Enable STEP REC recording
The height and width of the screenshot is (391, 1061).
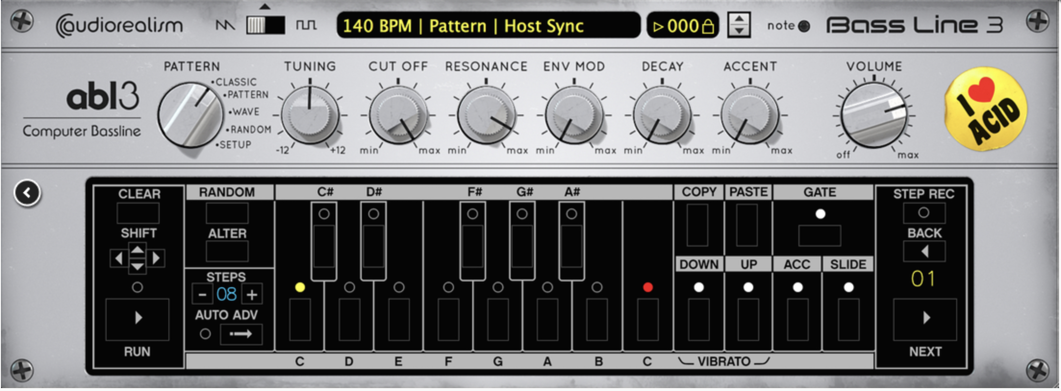coord(923,213)
